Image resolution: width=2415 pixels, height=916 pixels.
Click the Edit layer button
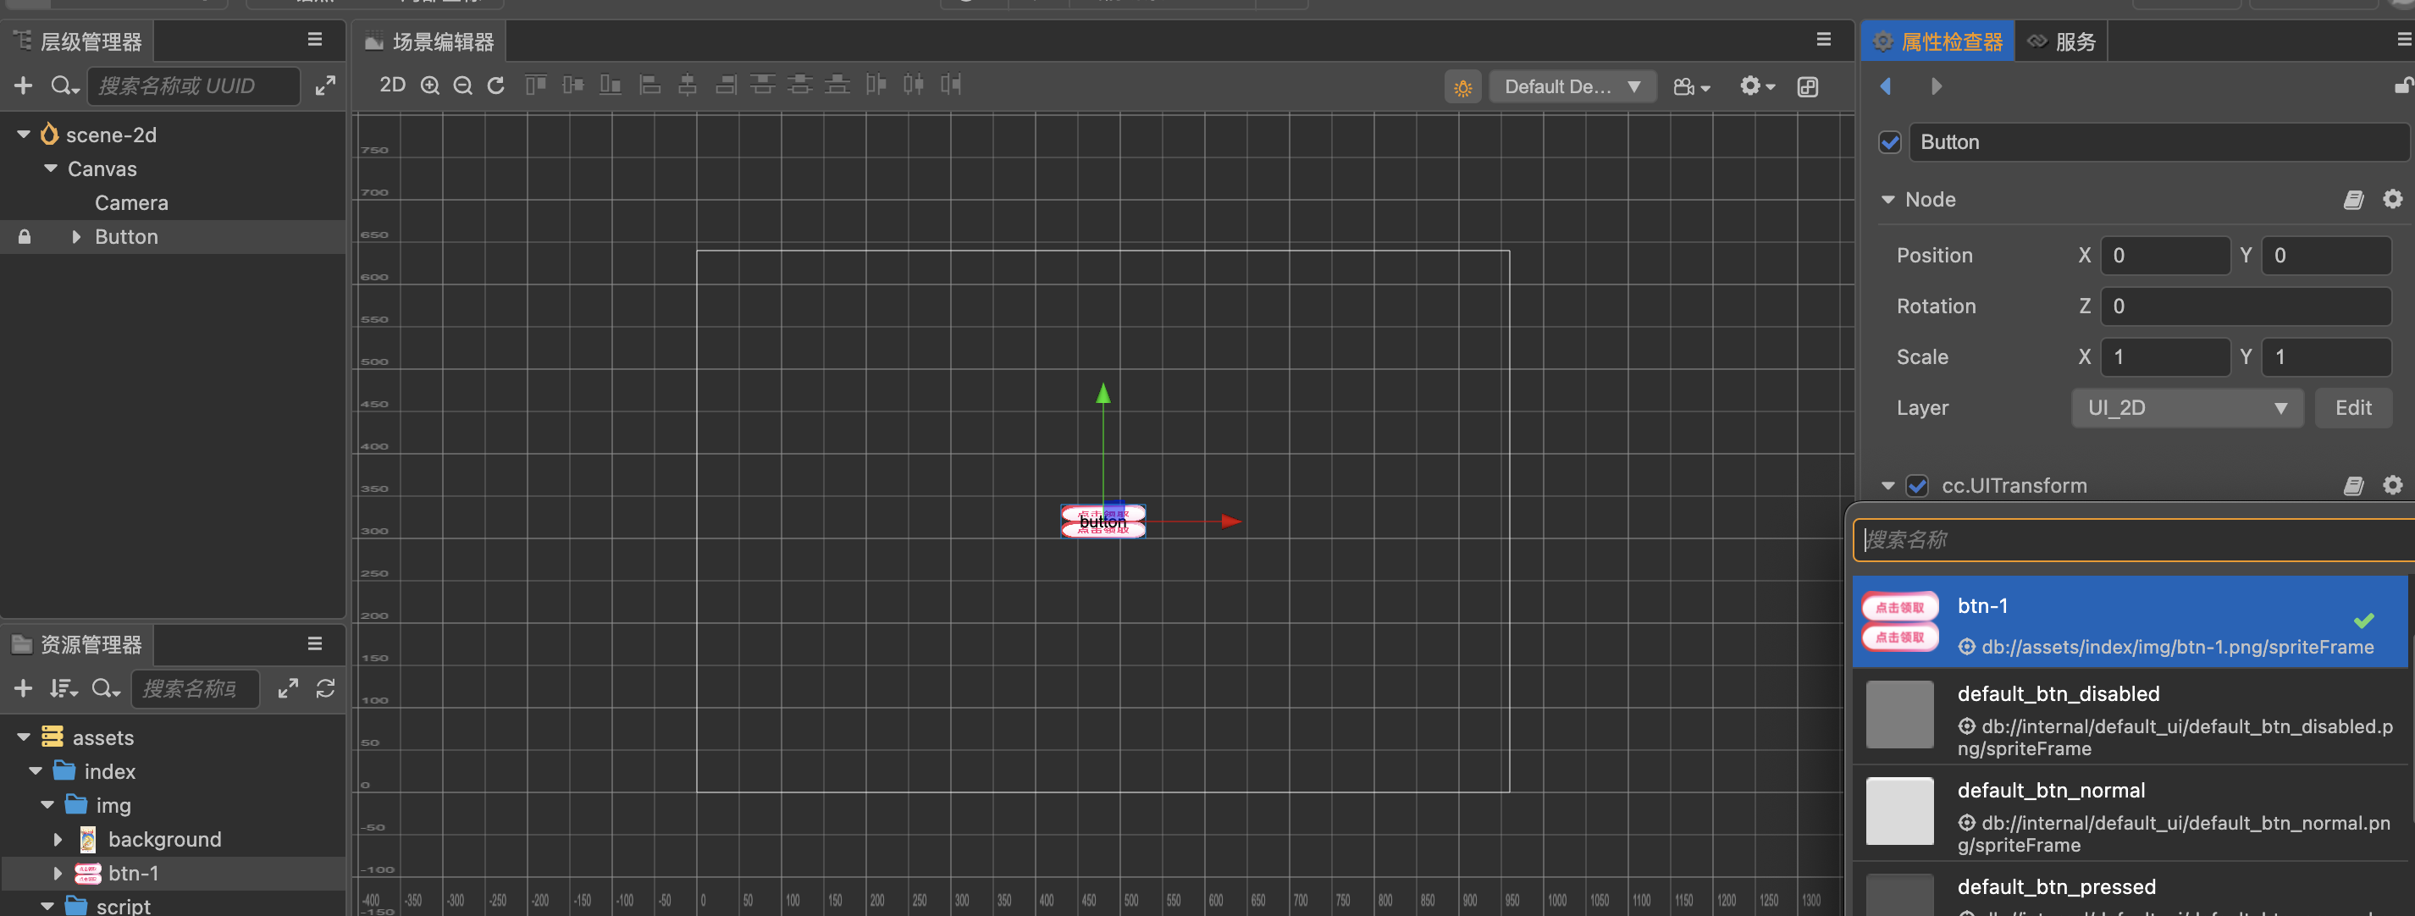pyautogui.click(x=2352, y=408)
